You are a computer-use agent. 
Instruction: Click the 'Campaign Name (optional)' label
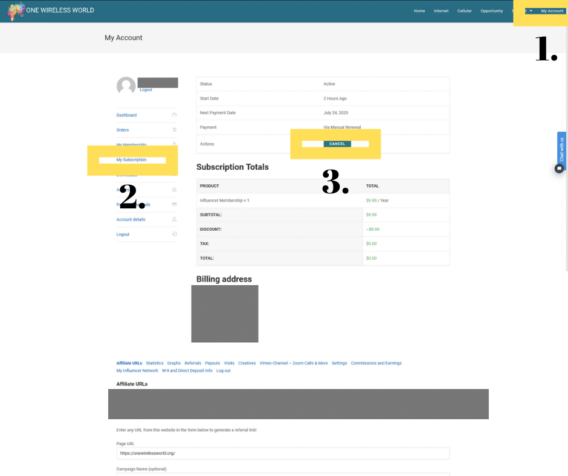pyautogui.click(x=141, y=469)
